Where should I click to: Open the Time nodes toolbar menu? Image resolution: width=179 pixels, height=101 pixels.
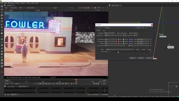click(x=2, y=12)
